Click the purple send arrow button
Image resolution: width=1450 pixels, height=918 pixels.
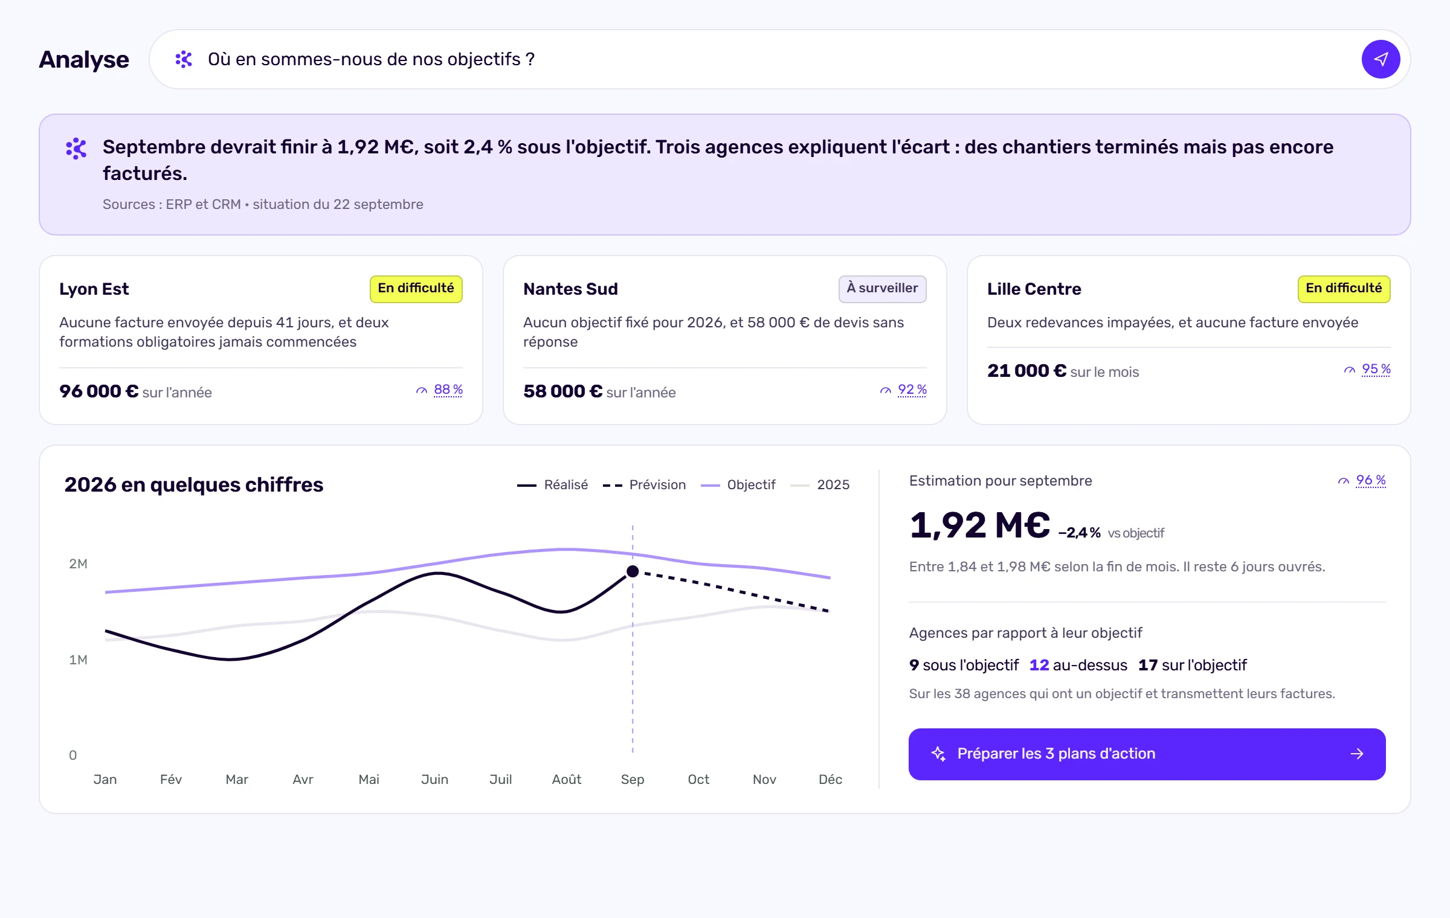tap(1381, 59)
